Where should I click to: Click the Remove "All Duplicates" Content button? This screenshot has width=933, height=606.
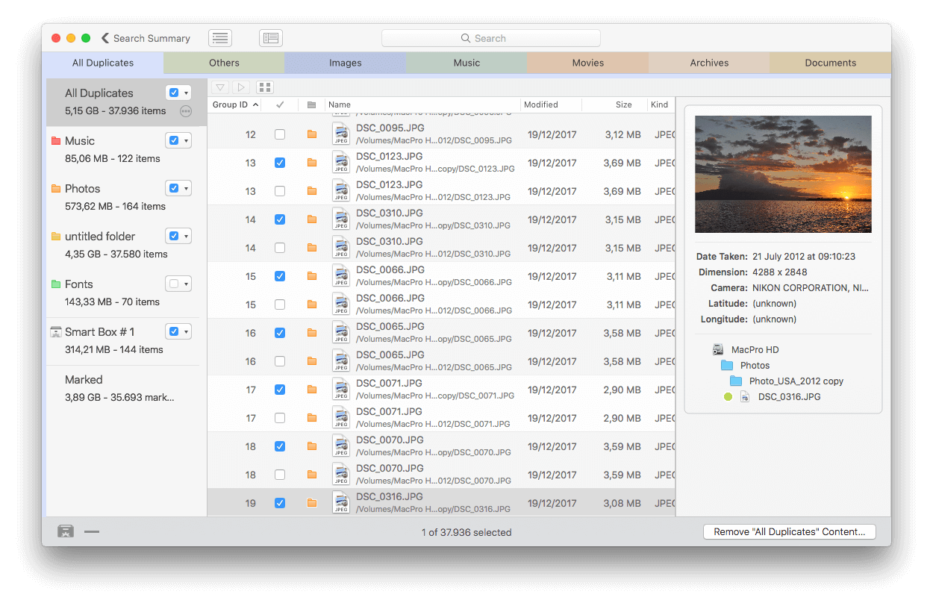coord(789,531)
